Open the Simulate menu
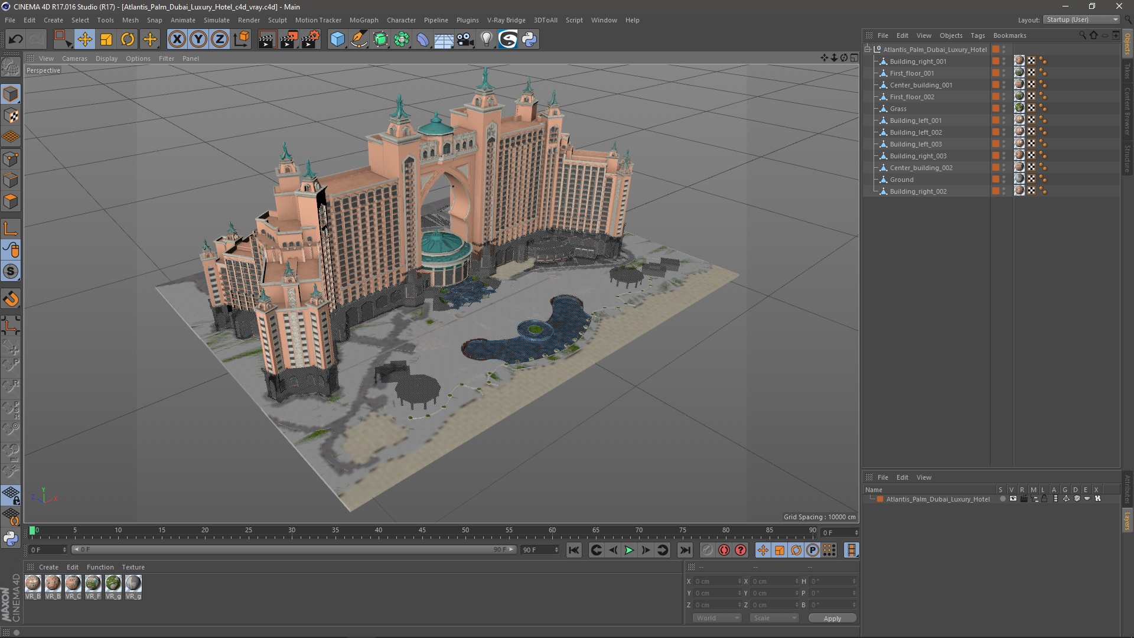The width and height of the screenshot is (1134, 638). pos(217,20)
